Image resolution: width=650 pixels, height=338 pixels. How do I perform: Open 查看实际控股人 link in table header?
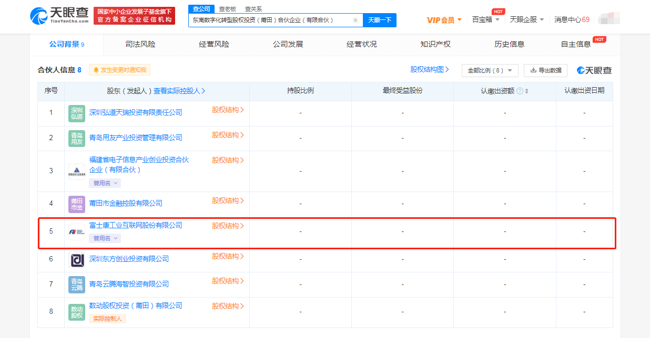pos(179,91)
